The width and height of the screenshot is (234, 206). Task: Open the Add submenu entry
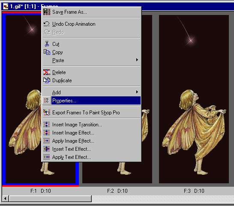tap(91, 93)
